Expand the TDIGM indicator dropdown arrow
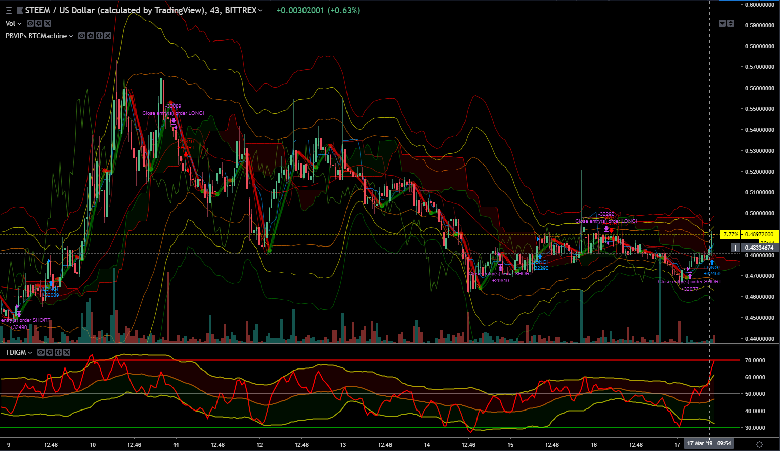The image size is (780, 451). coord(30,353)
